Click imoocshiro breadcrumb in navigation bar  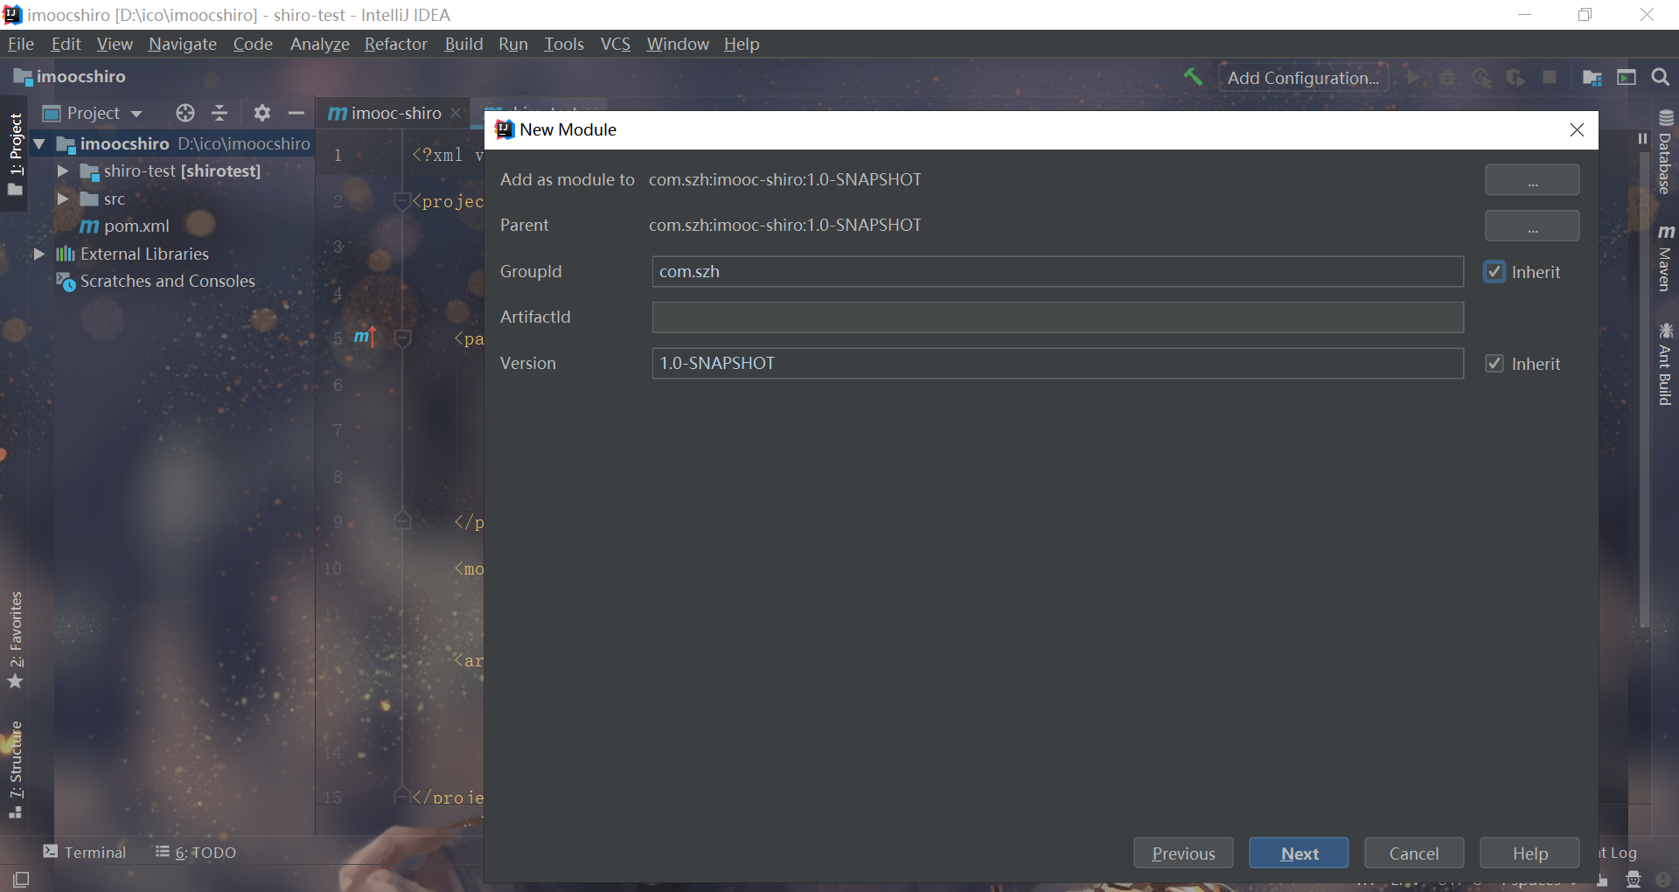(x=70, y=77)
